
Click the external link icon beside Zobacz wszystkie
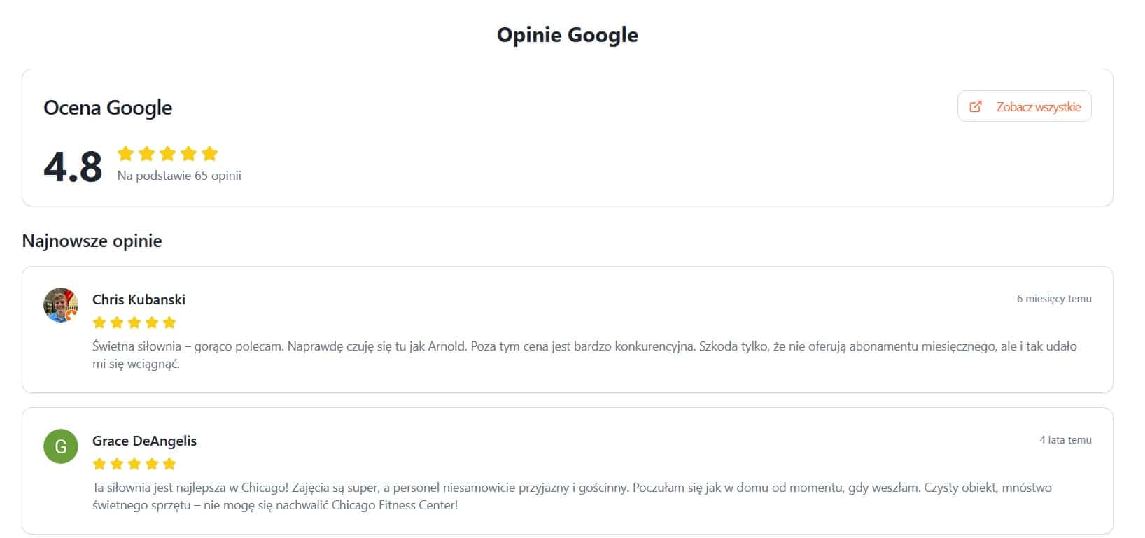pos(975,106)
